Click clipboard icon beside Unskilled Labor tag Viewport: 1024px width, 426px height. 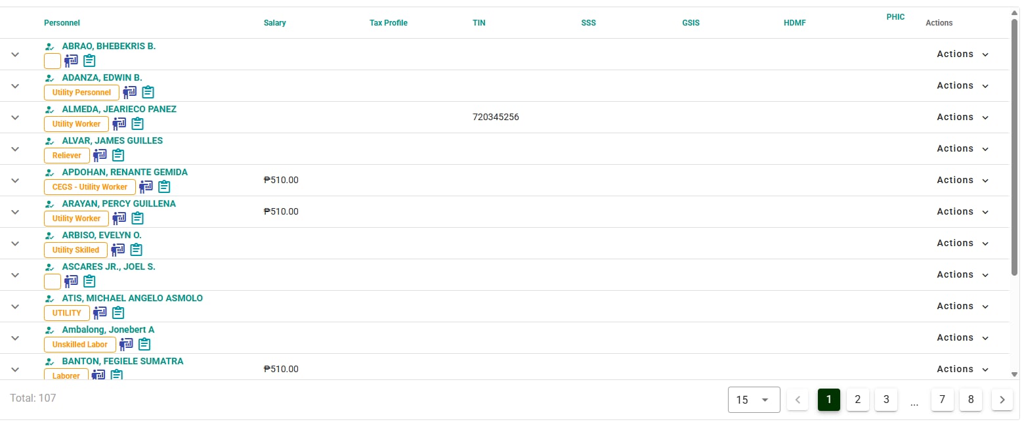pos(144,345)
